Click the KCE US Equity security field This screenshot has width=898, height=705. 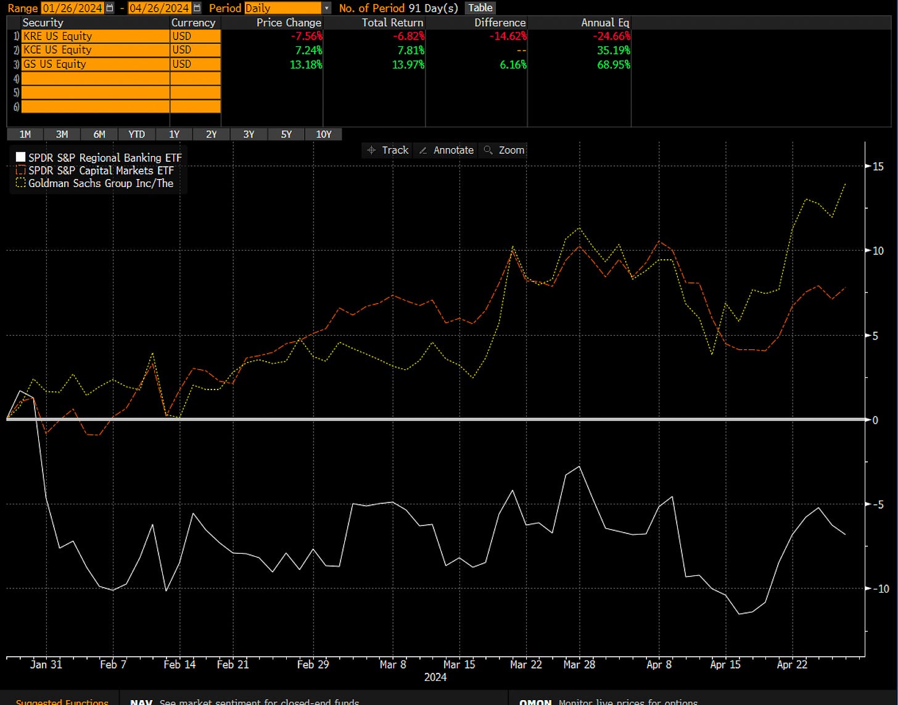click(95, 50)
